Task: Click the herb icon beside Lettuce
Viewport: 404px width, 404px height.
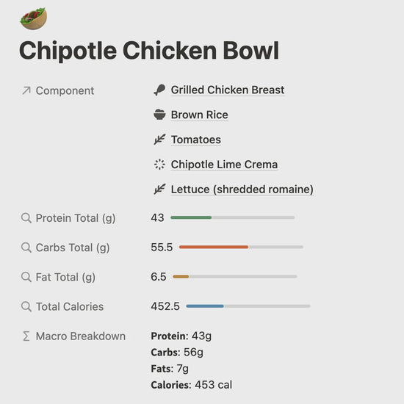Action: (159, 189)
